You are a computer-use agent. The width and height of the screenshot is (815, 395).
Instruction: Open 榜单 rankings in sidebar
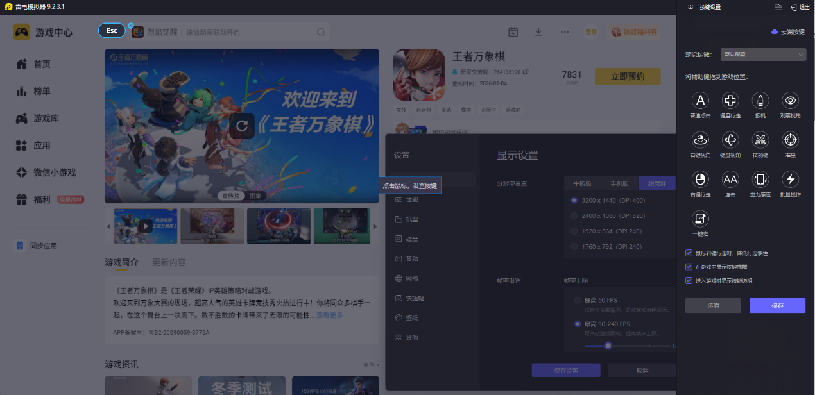(x=33, y=92)
